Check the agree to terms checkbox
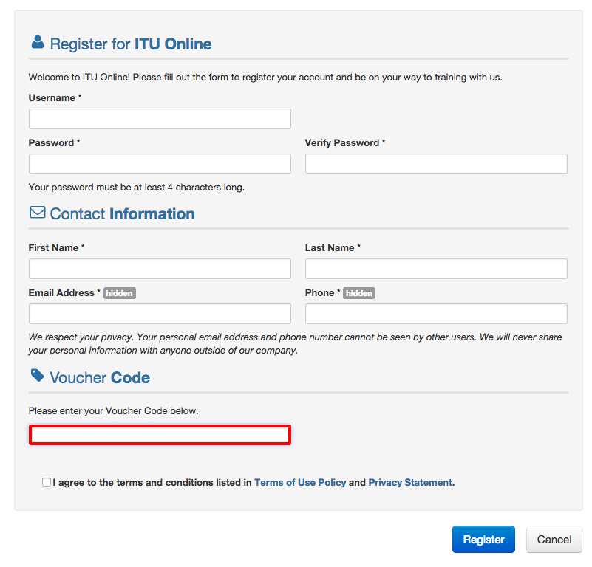Screen dimensions: 592x567 [x=47, y=482]
